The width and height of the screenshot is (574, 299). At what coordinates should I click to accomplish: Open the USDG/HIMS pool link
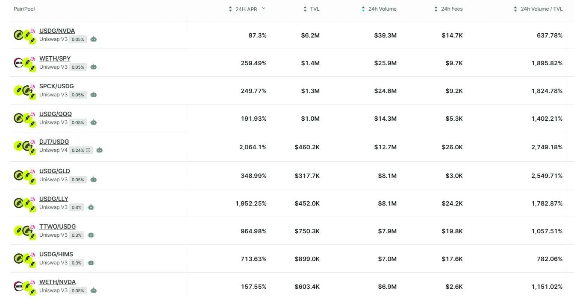click(56, 254)
